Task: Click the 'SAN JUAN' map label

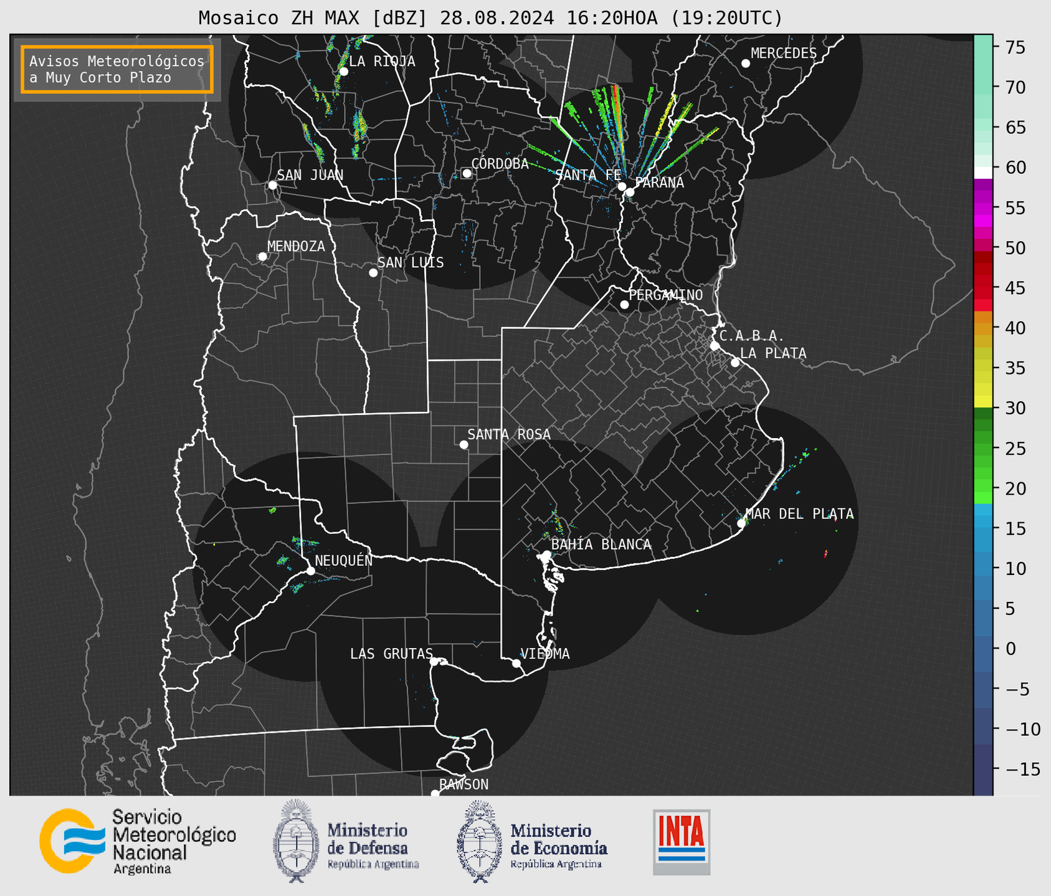Action: 310,175
